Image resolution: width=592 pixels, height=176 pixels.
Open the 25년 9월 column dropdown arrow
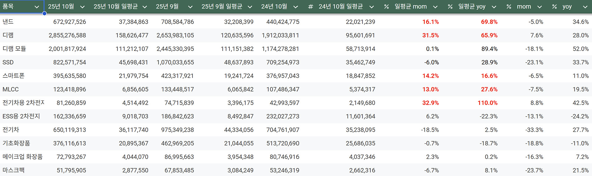click(x=190, y=7)
